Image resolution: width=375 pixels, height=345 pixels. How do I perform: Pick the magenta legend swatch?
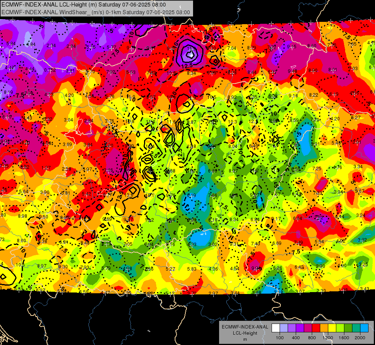click(308, 328)
